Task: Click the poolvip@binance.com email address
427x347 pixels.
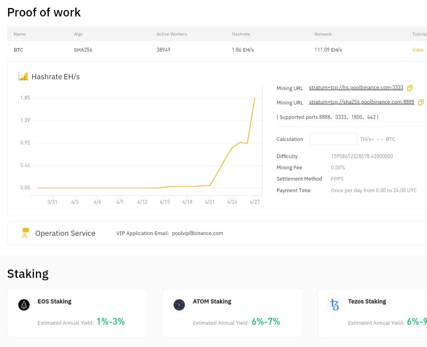Action: (197, 233)
